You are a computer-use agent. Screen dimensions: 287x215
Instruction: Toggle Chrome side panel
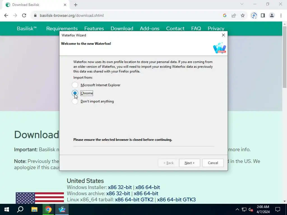(x=263, y=16)
